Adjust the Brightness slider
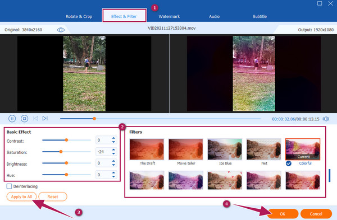 tap(66, 163)
